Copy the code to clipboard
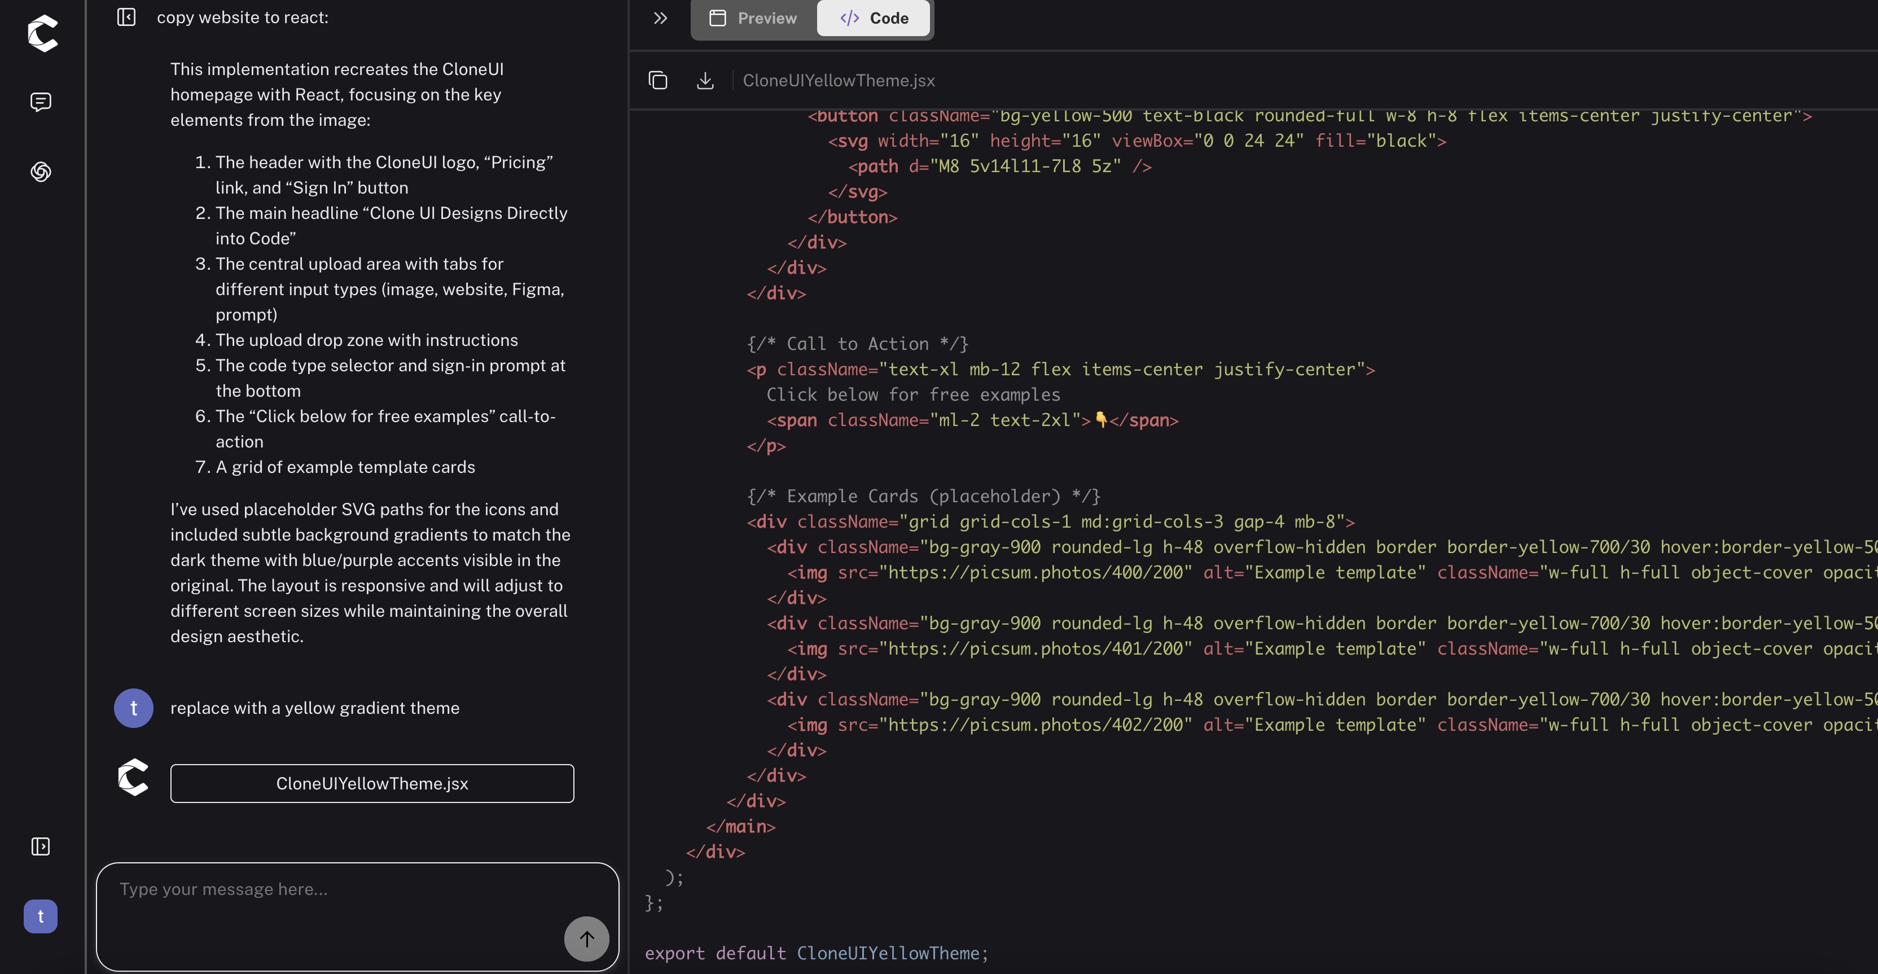 tap(657, 80)
